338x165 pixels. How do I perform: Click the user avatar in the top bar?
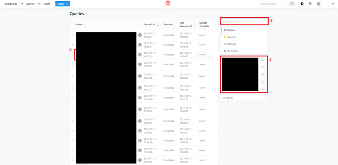point(319,4)
